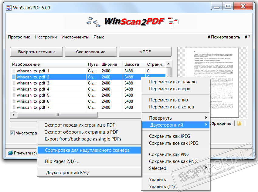Click the file icon of winscan_to_pdf_4
258x192 pixels.
pos(14,89)
